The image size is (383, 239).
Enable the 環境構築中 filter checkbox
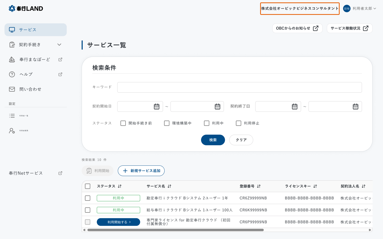[x=167, y=123]
